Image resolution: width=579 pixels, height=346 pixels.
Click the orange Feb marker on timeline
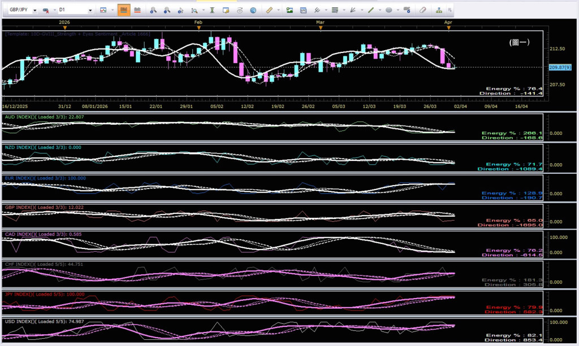tap(198, 27)
